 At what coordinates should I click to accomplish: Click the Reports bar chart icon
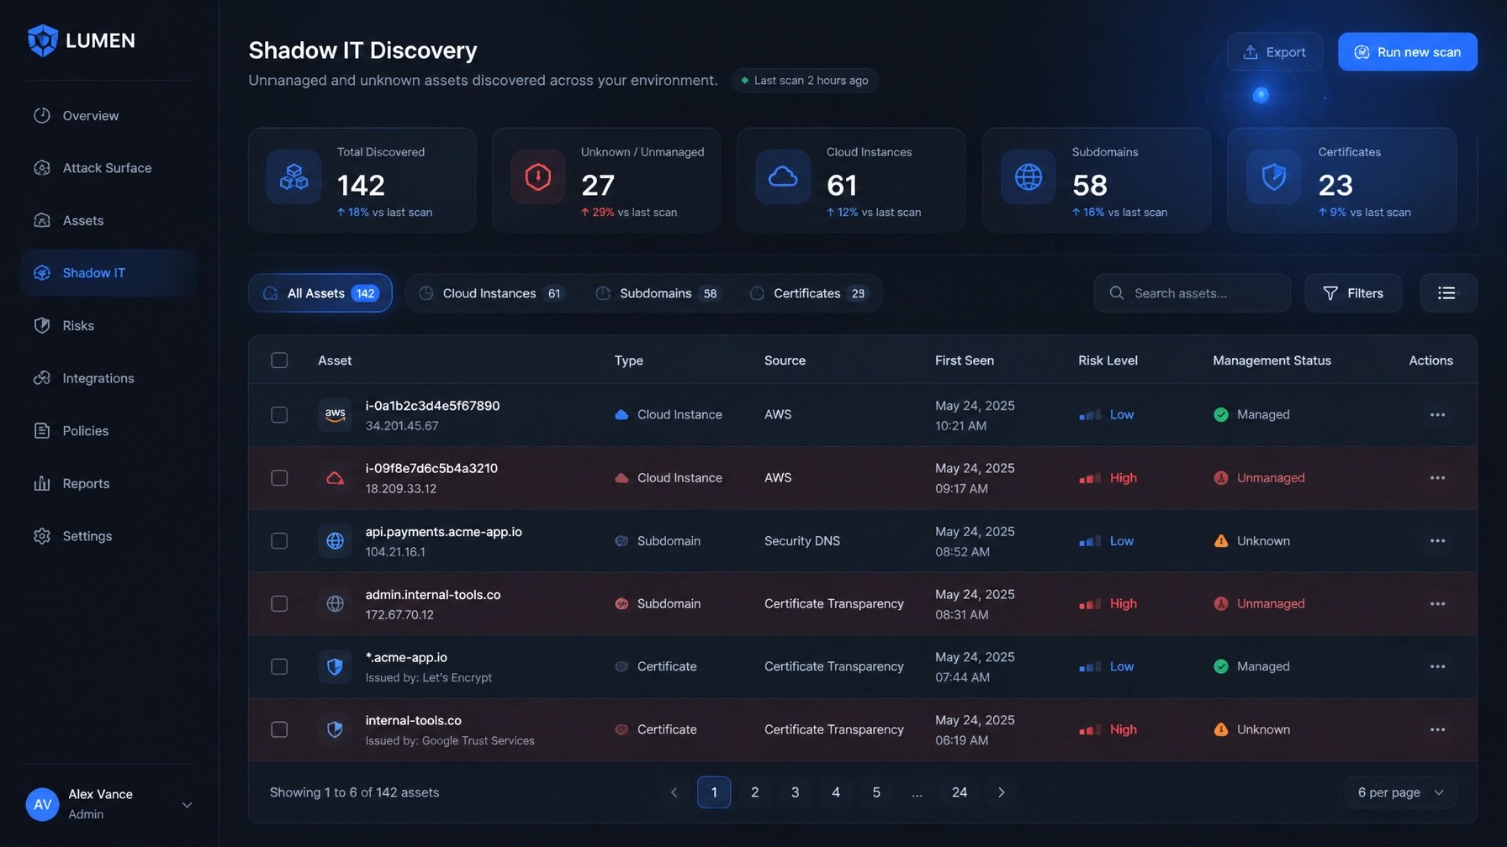pos(42,483)
